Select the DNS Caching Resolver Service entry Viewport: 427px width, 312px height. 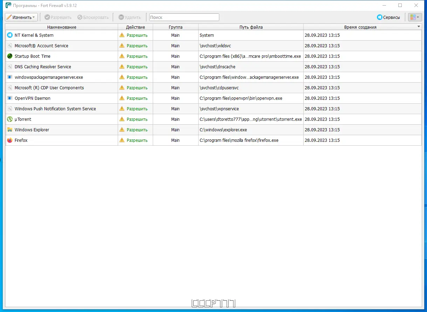43,67
